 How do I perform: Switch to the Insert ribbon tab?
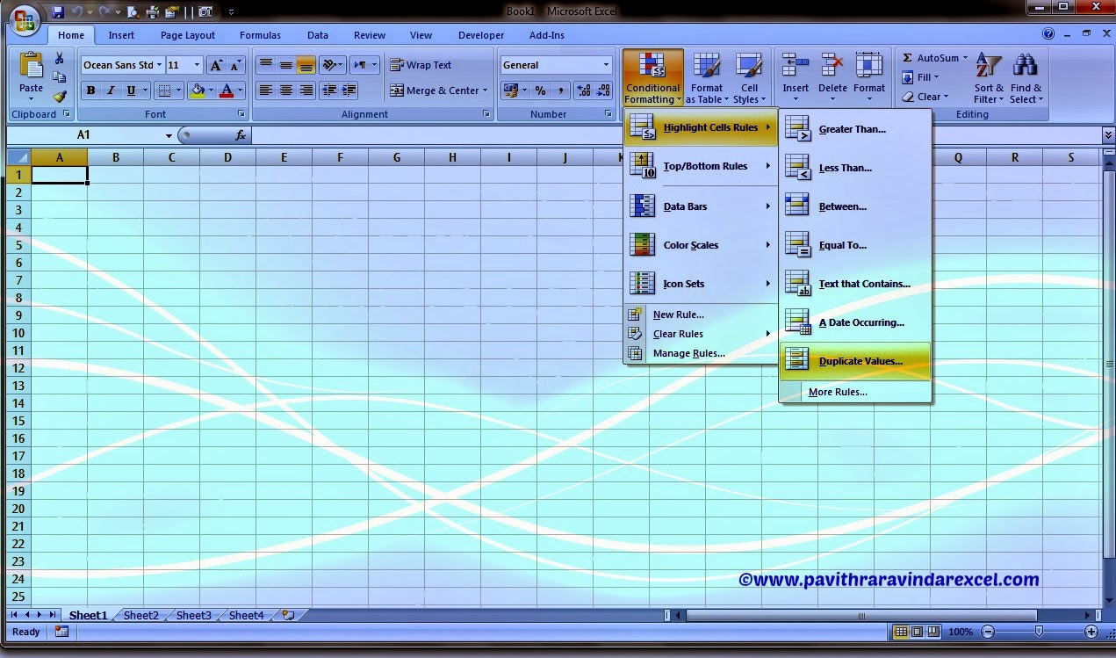(x=121, y=35)
